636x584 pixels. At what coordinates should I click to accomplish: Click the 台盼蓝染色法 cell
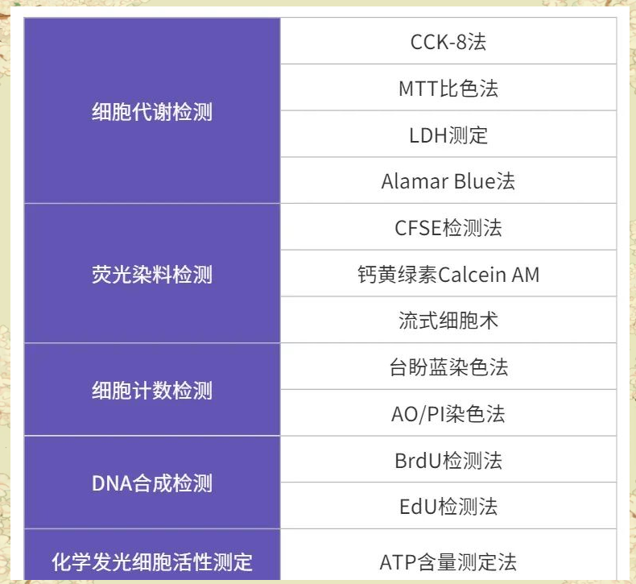448,367
